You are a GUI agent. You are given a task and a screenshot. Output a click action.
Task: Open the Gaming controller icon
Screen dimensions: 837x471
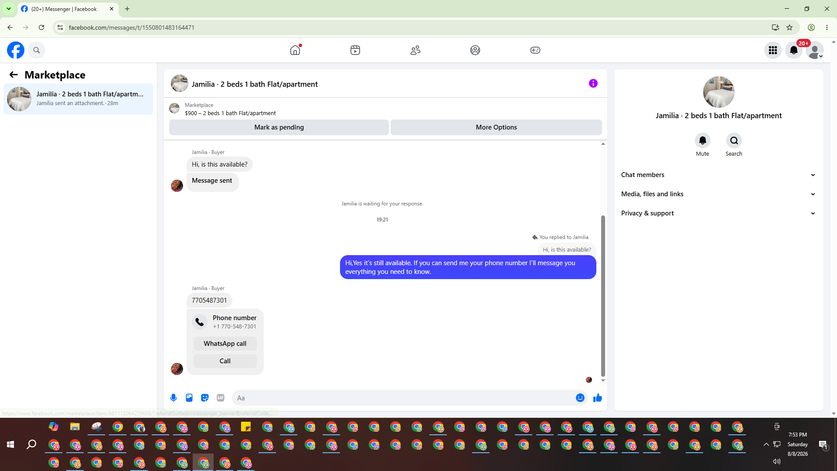pyautogui.click(x=535, y=50)
